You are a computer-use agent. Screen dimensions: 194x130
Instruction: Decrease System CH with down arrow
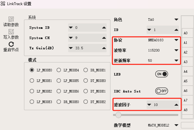(x=71, y=38)
